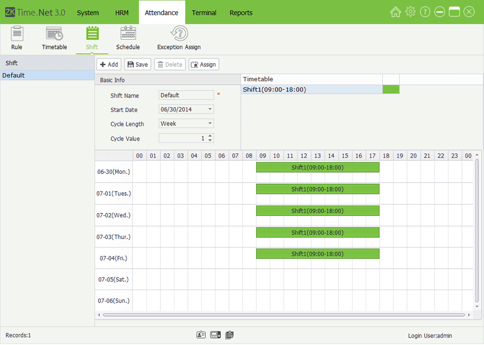Click the ID card icon in status bar
Screen dimensions: 484x345
pos(201,335)
